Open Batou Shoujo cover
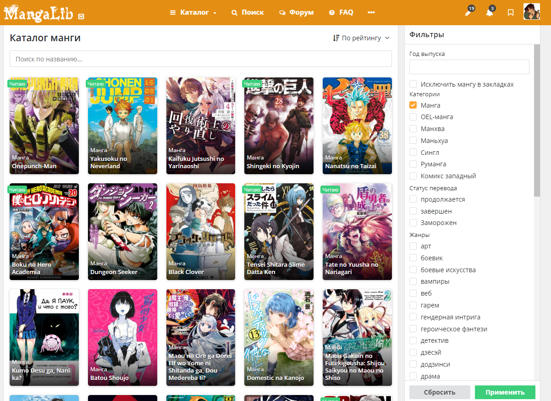 122,337
